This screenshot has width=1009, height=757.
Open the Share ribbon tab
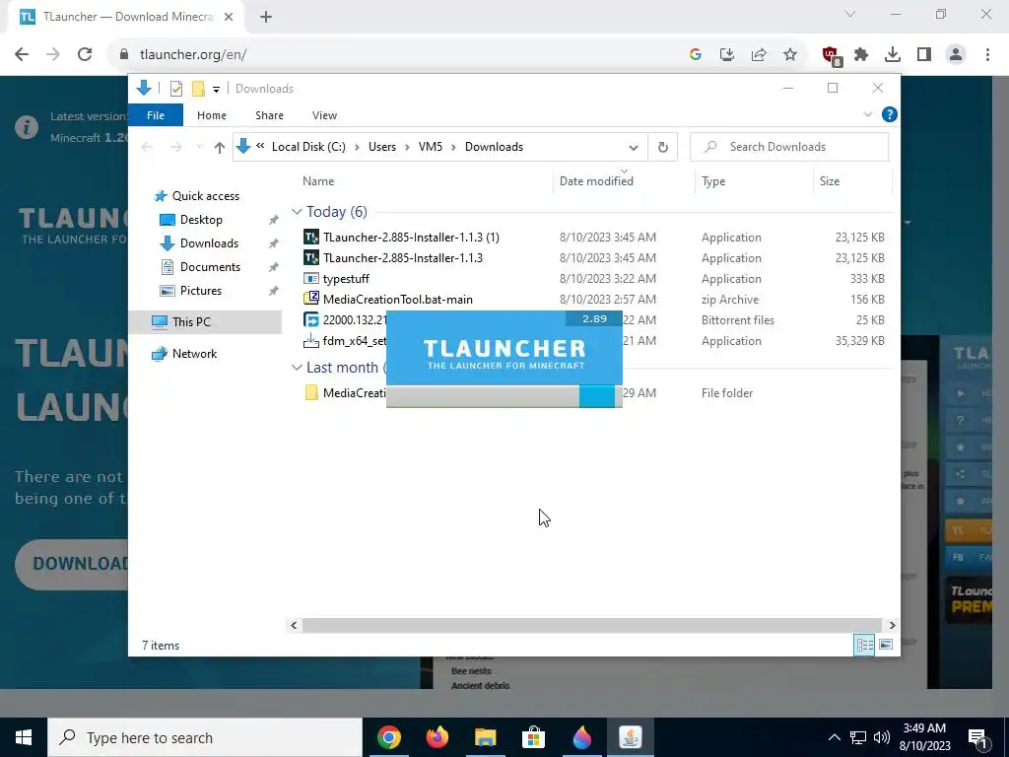[x=269, y=115]
